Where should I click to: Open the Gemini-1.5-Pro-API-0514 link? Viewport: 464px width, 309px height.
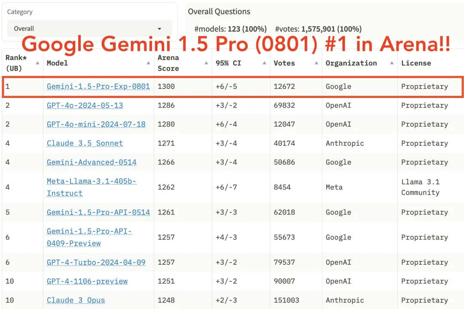click(98, 212)
